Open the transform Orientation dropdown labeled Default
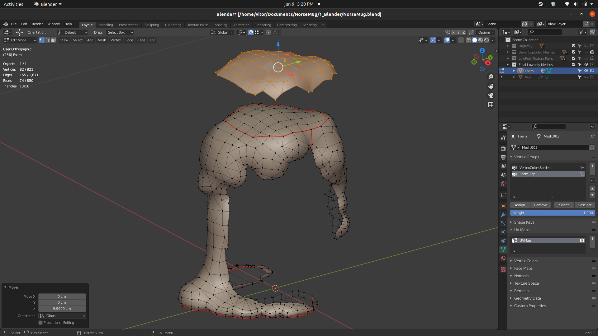This screenshot has height=336, width=598. point(72,32)
